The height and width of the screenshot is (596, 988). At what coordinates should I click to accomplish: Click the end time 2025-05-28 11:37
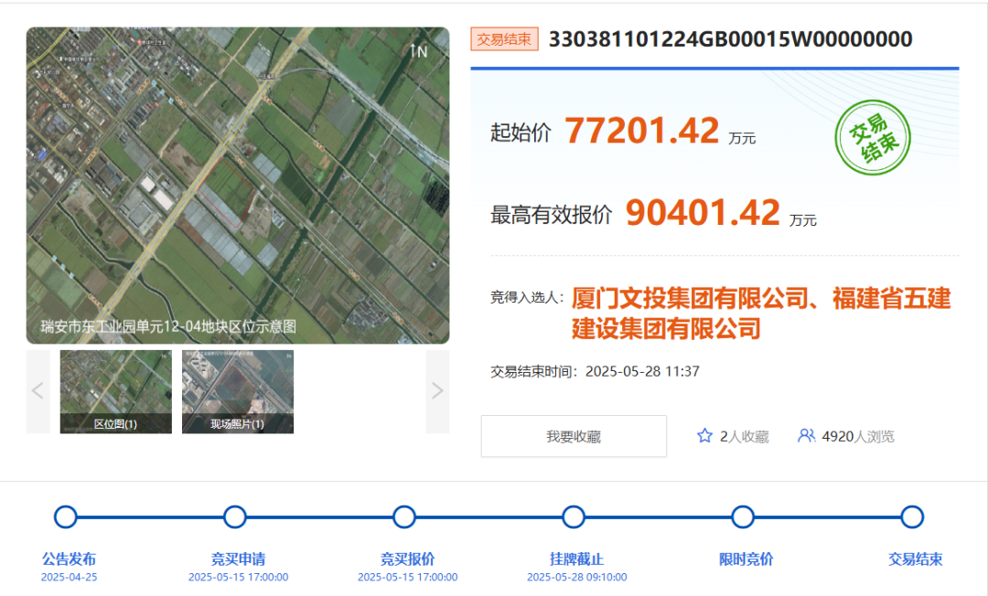pyautogui.click(x=642, y=371)
